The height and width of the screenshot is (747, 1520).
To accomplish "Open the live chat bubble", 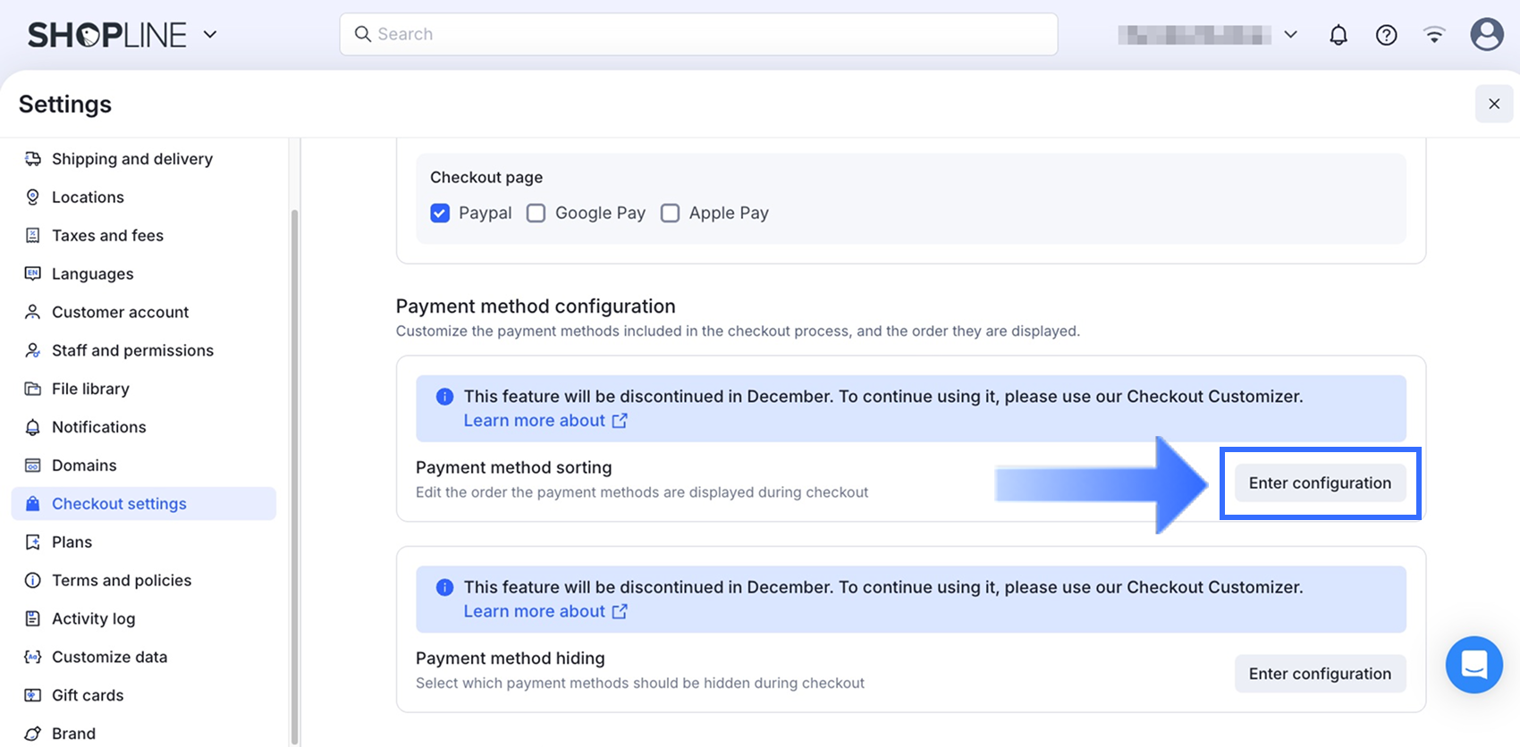I will pyautogui.click(x=1474, y=665).
